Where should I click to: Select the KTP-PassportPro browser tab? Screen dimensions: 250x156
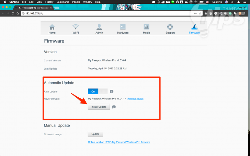(34, 8)
